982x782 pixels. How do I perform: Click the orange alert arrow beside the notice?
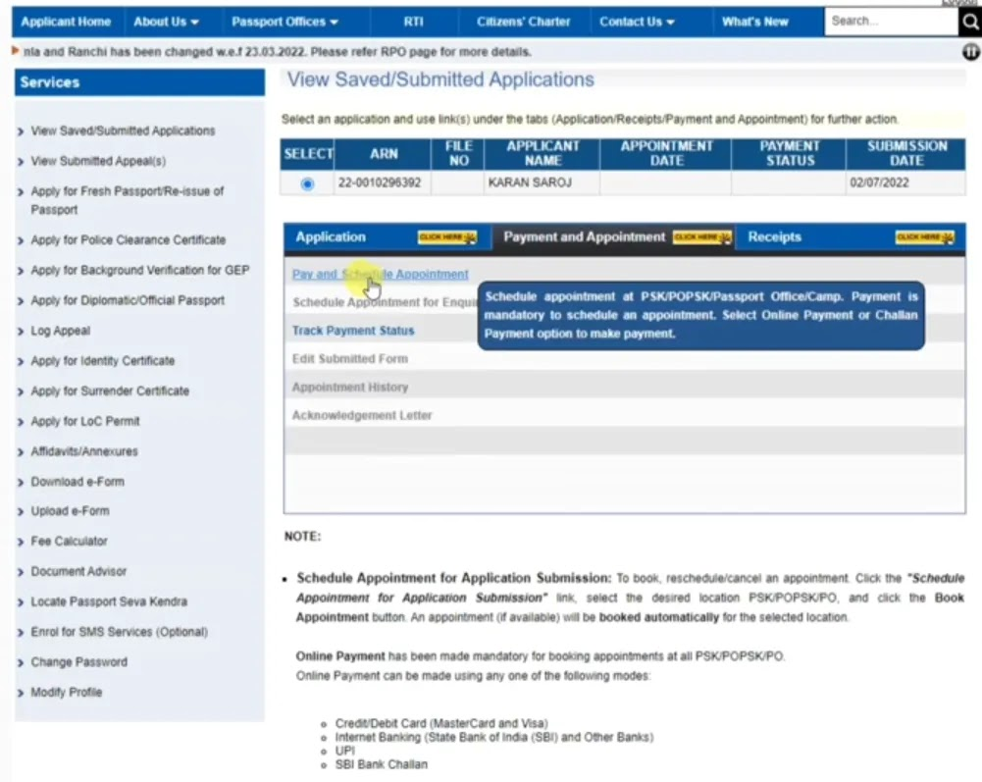[14, 51]
